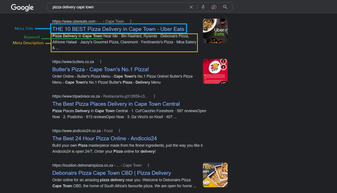The height and width of the screenshot is (193, 337).
Task: Click Tripadvisor snippet mentioning Col'Cacchio Foreshore
Action: (129, 114)
